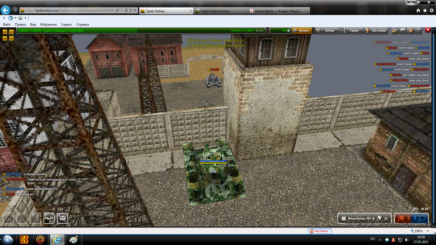Open game help question mark icon
This screenshot has width=436, height=245.
pyautogui.click(x=418, y=30)
